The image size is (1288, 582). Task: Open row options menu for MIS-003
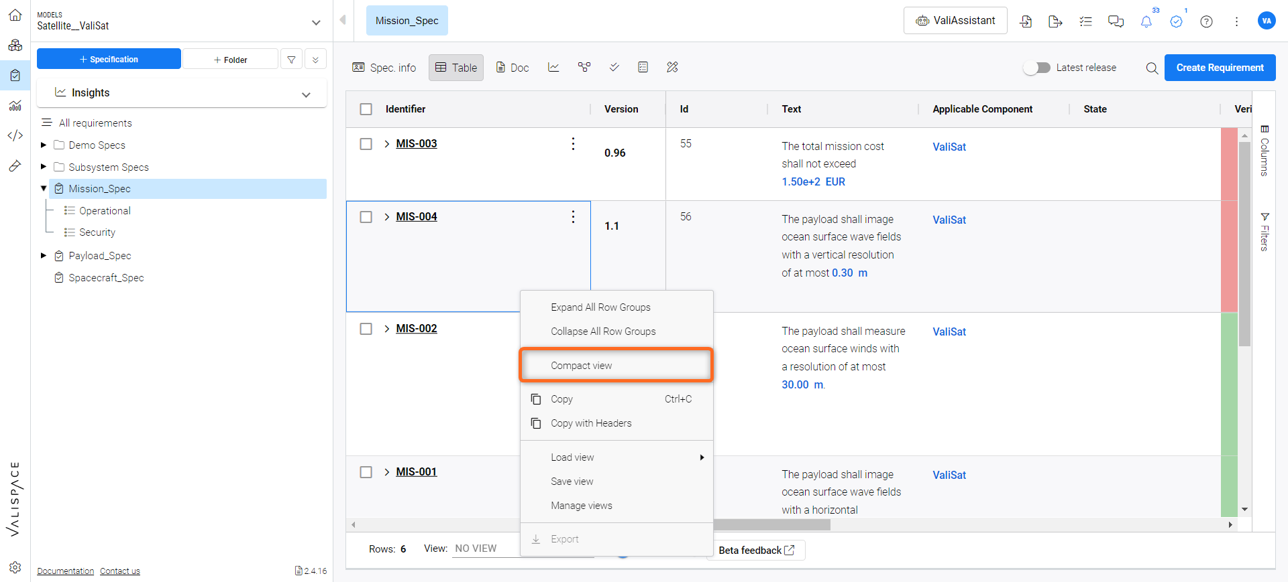click(x=573, y=143)
